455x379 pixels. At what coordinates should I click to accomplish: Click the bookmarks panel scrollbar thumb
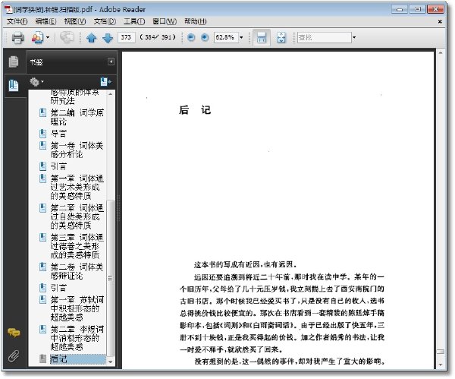point(110,278)
